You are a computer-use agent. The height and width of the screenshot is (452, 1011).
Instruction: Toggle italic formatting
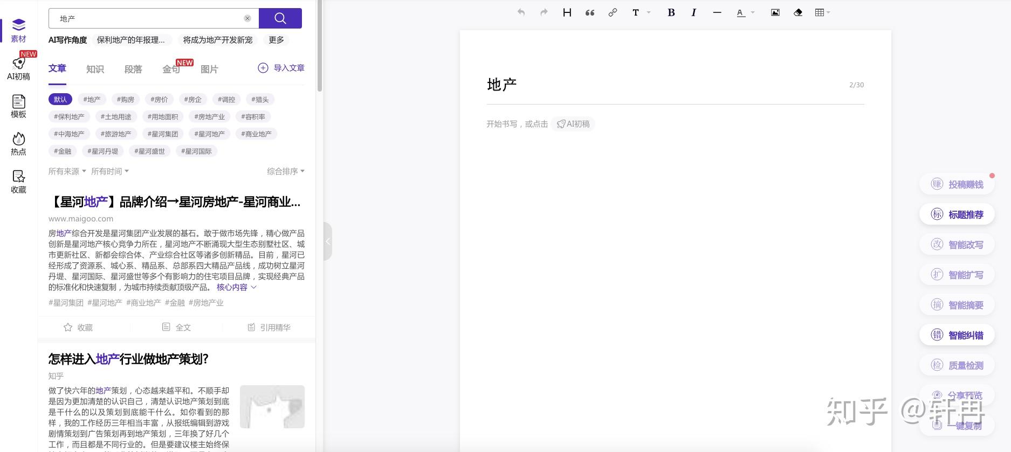[x=694, y=12]
